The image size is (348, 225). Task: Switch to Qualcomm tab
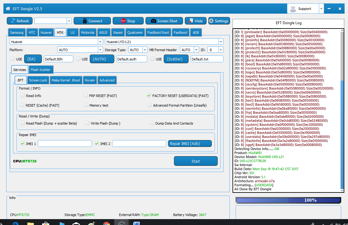[135, 33]
